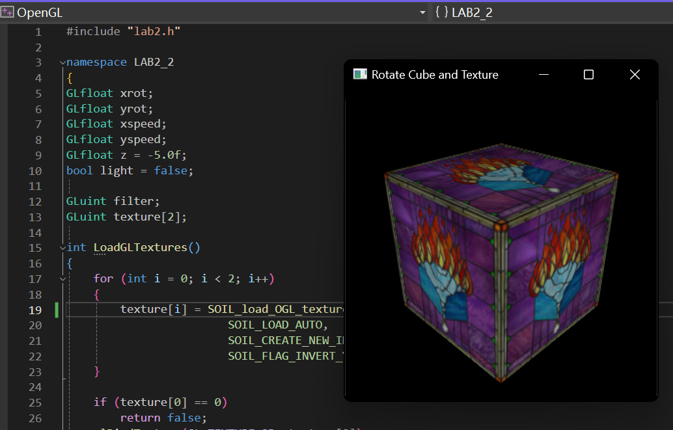Click the namespace keyword on line 3
Screen dimensions: 673x430
click(96, 62)
